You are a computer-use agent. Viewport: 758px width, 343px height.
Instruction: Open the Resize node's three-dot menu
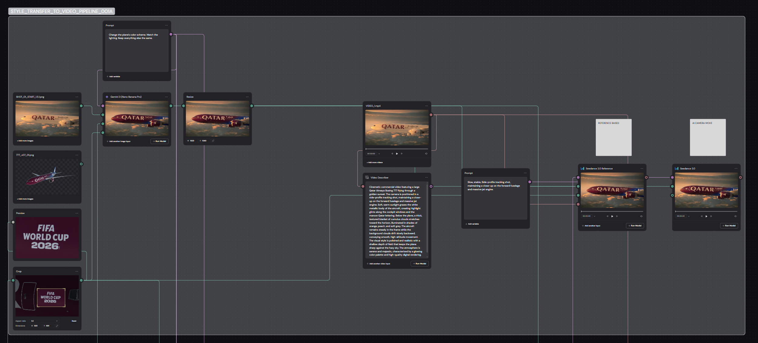(247, 97)
